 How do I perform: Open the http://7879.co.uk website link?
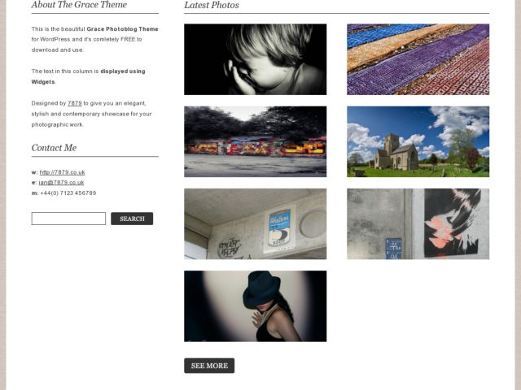click(62, 172)
